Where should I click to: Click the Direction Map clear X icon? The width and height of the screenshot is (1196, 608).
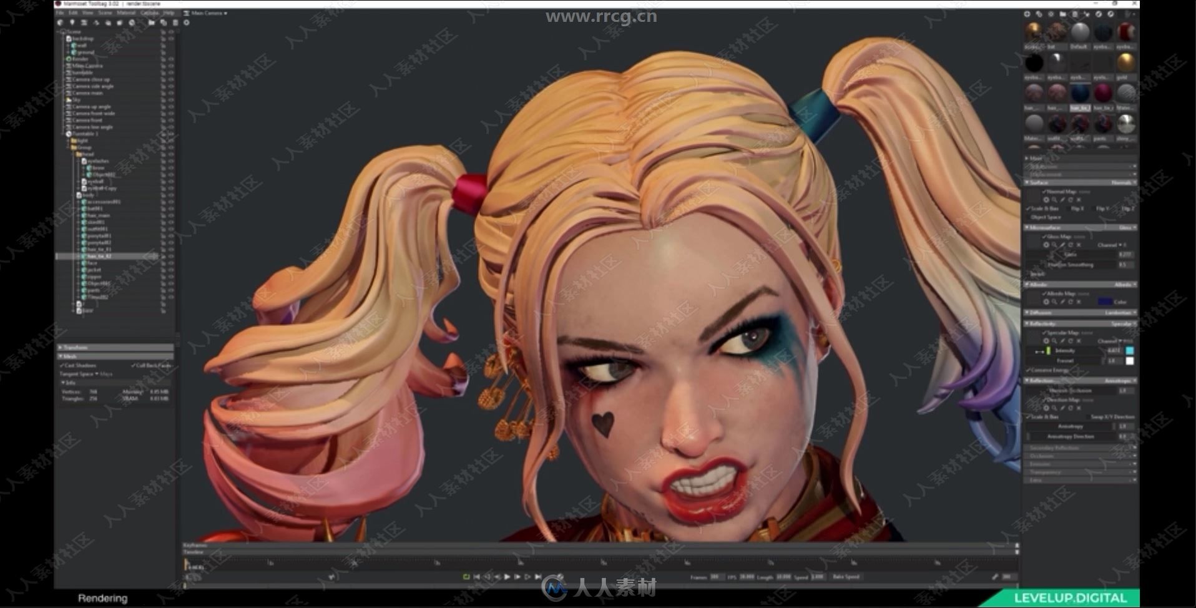1078,408
